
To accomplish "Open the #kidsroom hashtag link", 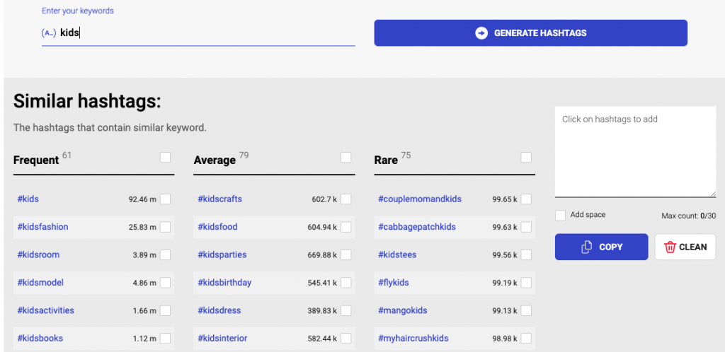I will click(x=38, y=254).
